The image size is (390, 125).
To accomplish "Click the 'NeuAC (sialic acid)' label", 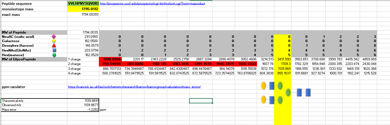I will click(x=17, y=37).
